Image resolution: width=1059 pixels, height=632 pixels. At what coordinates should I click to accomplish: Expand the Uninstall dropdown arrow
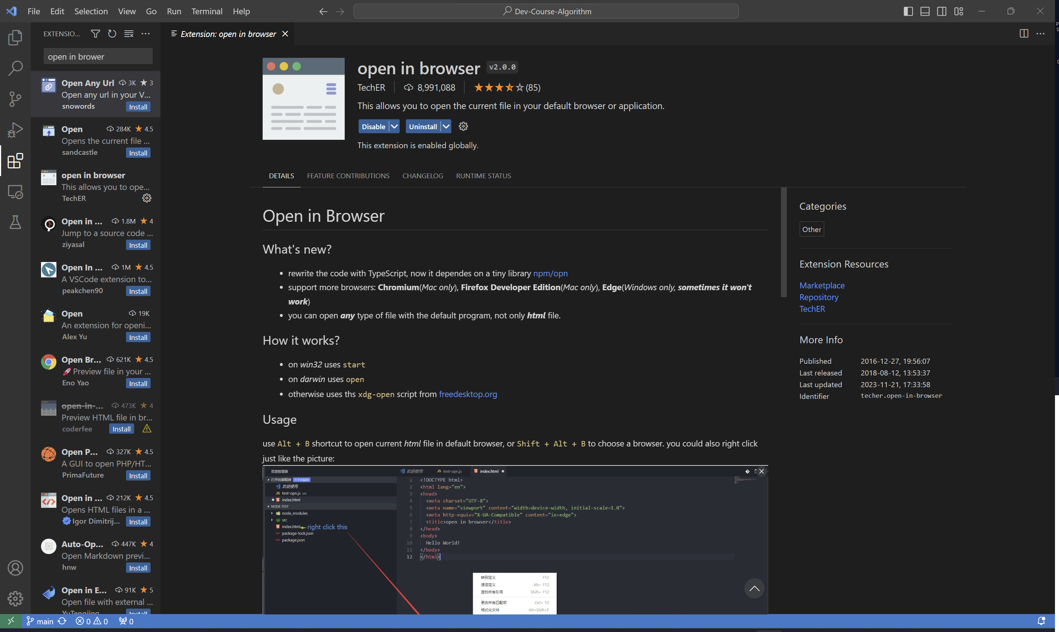coord(446,127)
